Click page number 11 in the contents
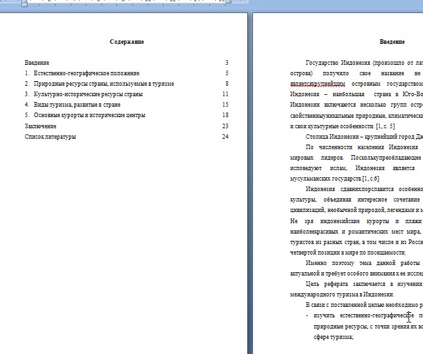The height and width of the screenshot is (354, 423). [225, 94]
